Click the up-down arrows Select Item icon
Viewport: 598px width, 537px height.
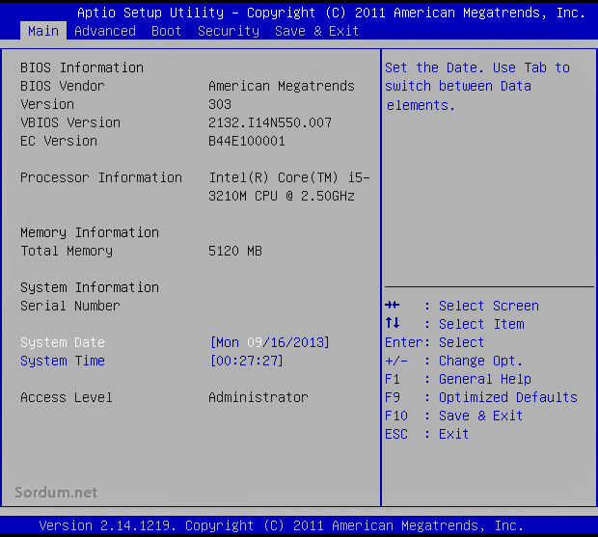[392, 324]
